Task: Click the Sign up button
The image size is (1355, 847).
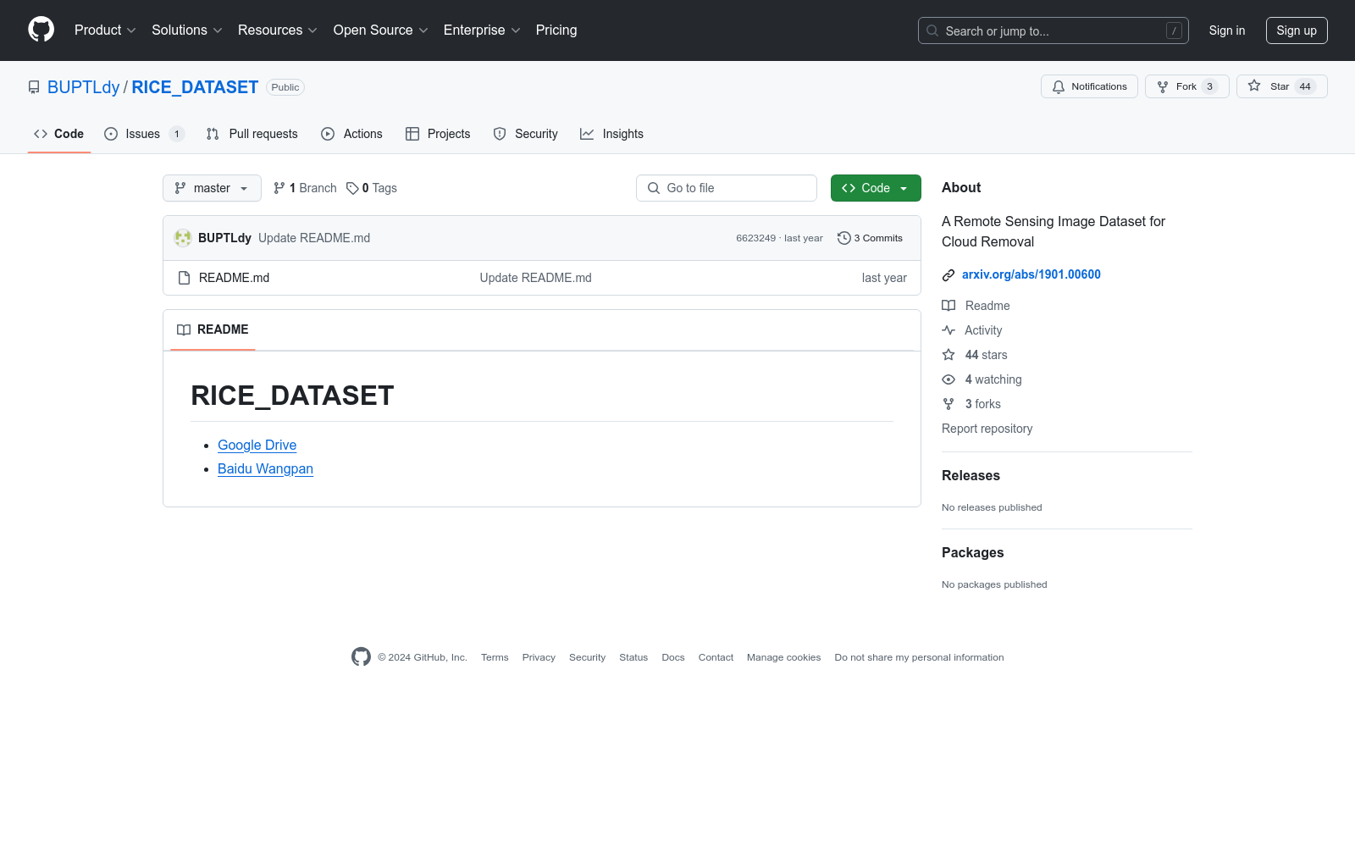Action: pyautogui.click(x=1296, y=30)
